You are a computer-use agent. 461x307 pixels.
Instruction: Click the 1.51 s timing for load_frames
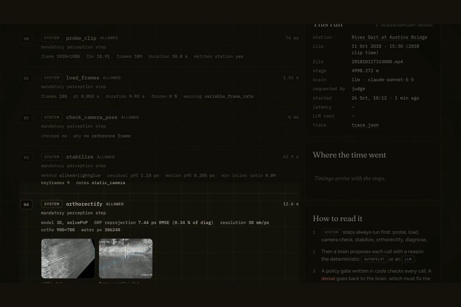[291, 78]
